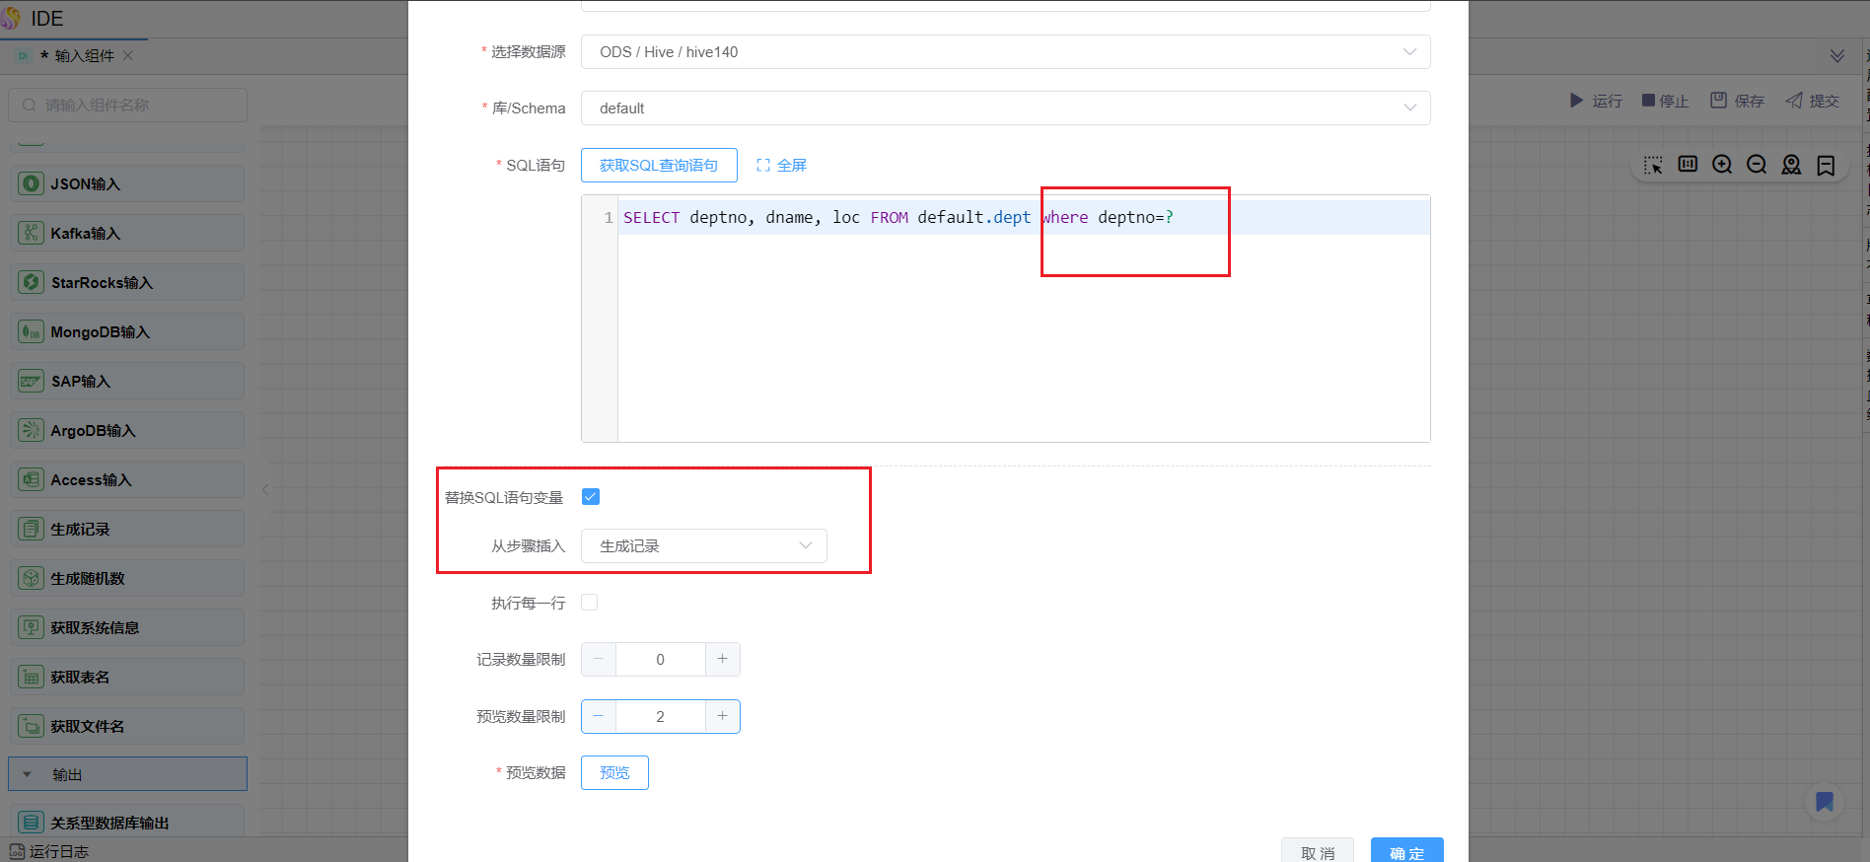Select the 生成随机数 component
This screenshot has height=862, width=1870.
coord(127,578)
